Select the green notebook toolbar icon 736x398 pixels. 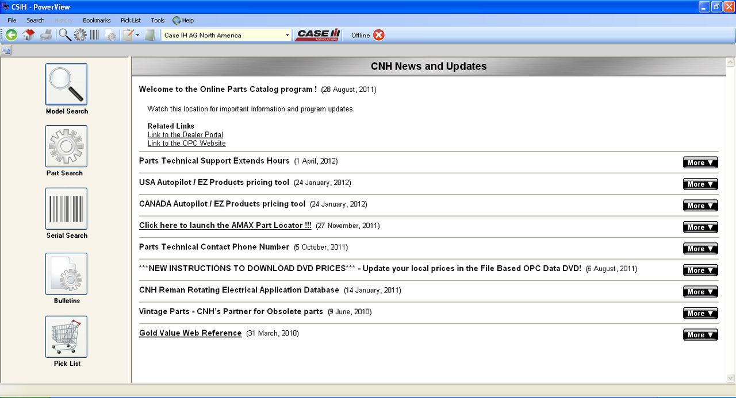[150, 35]
